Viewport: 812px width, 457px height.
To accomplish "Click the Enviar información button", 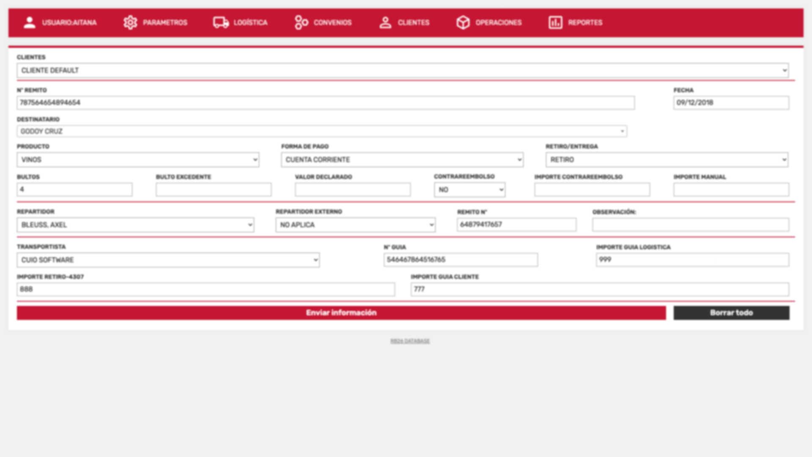I will pyautogui.click(x=341, y=313).
